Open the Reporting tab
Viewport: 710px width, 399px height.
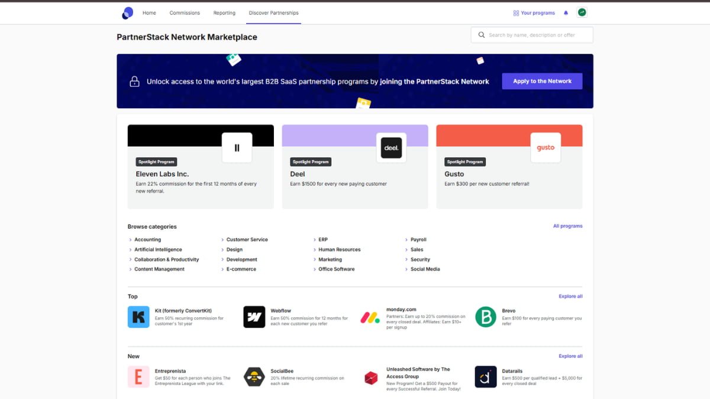tap(224, 13)
